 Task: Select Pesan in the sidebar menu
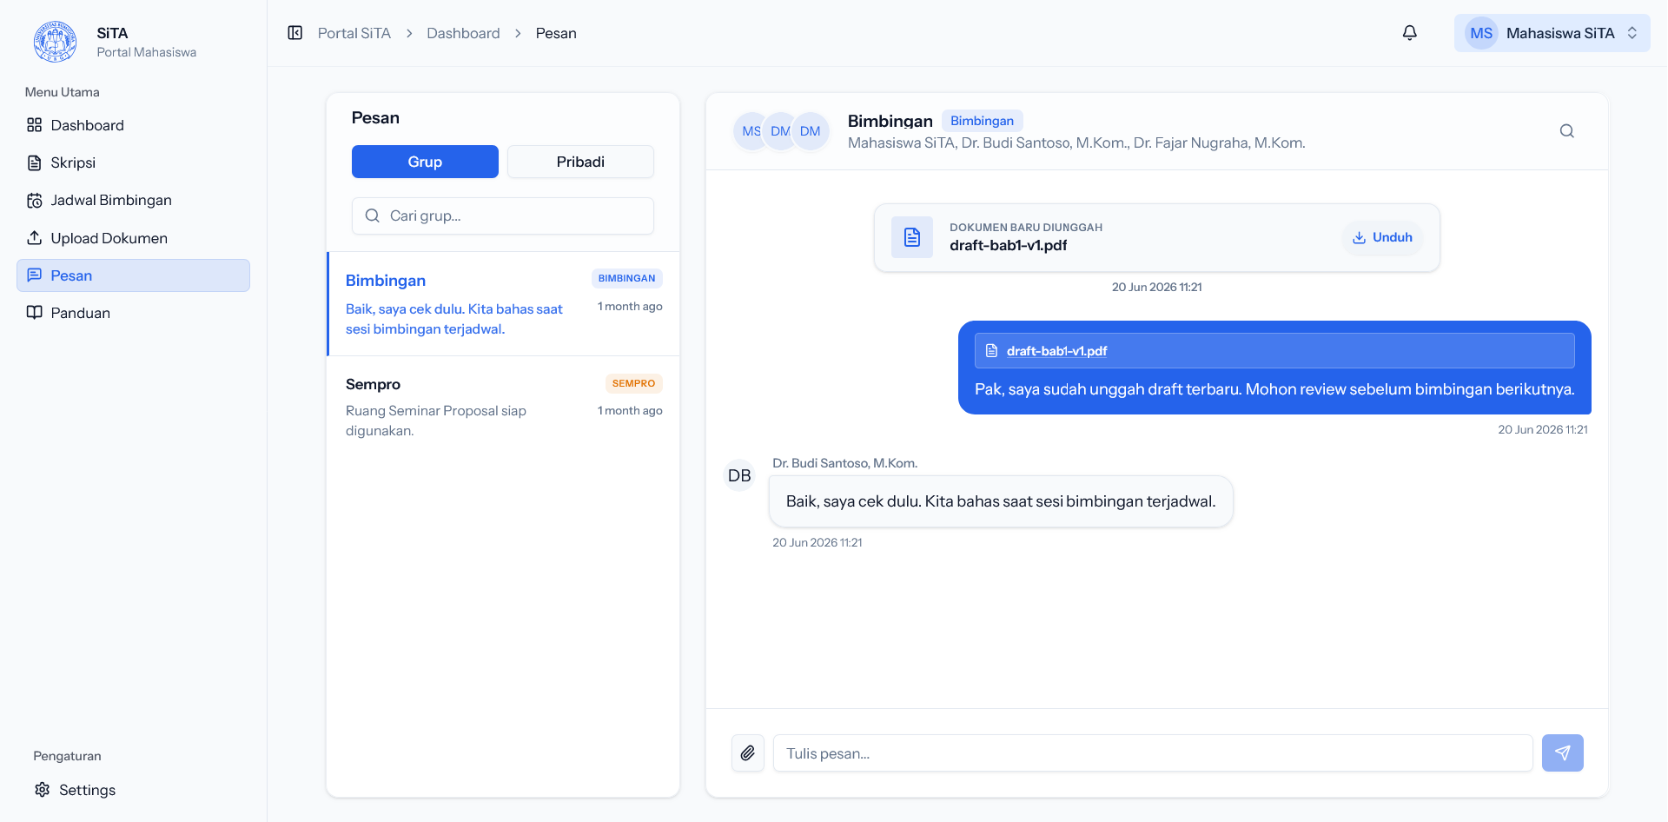(133, 275)
